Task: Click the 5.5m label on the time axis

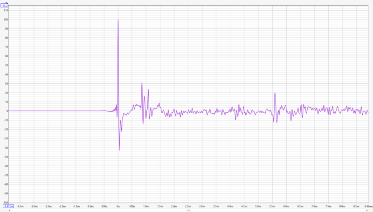Action: tap(272, 206)
